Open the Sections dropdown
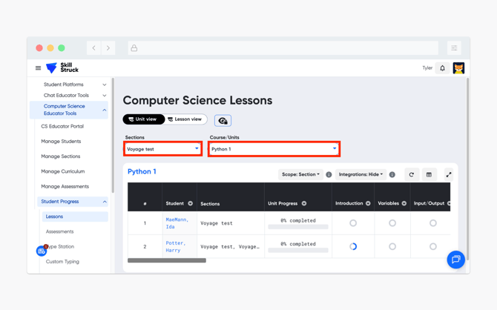This screenshot has height=310, width=497. (162, 149)
